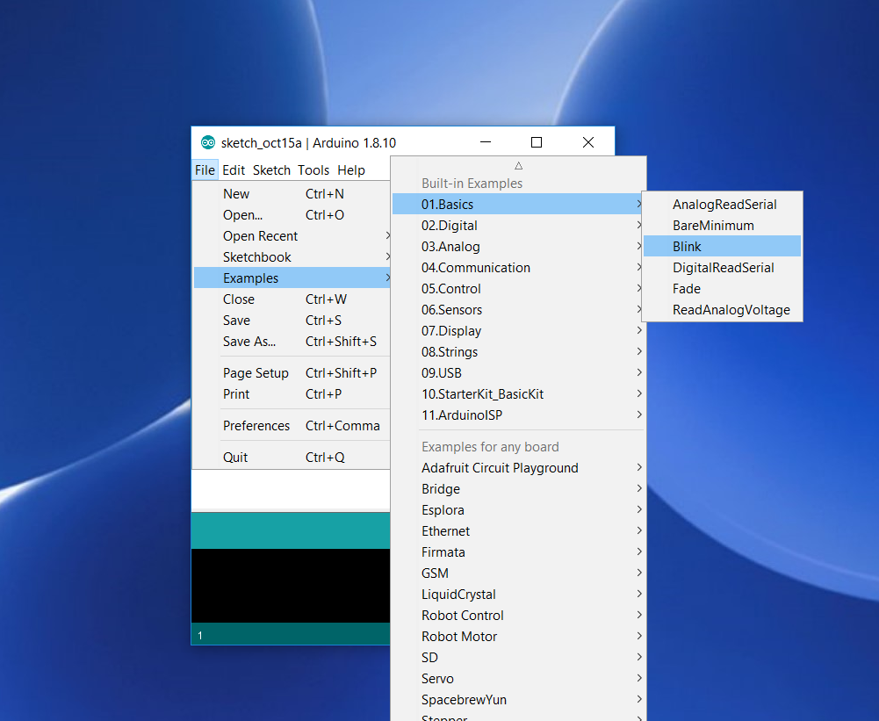Close the Arduino IDE window
Image resolution: width=879 pixels, height=721 pixels.
click(x=588, y=142)
